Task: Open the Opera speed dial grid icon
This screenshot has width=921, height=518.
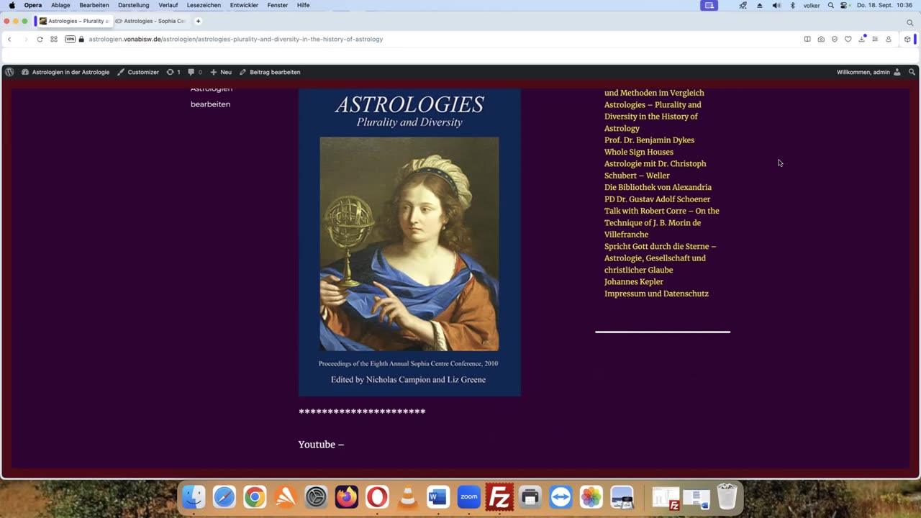Action: tap(54, 39)
